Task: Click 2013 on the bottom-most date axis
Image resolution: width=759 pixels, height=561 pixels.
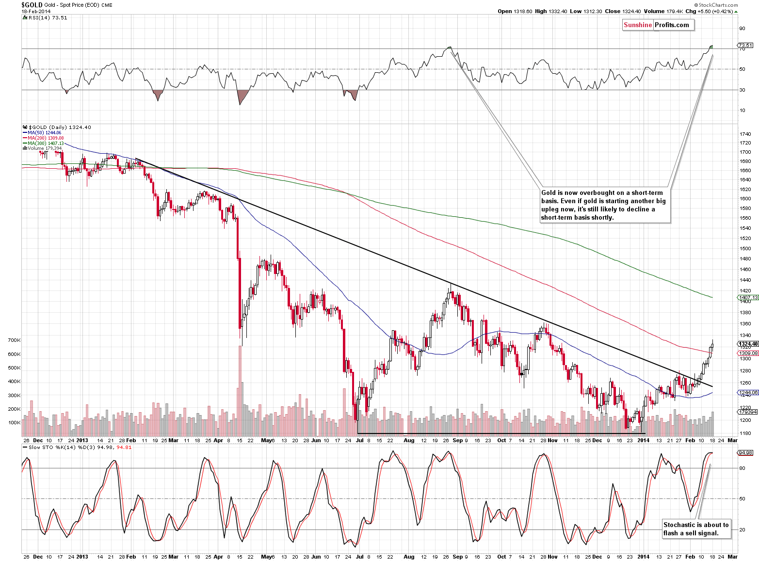Action: [x=82, y=557]
